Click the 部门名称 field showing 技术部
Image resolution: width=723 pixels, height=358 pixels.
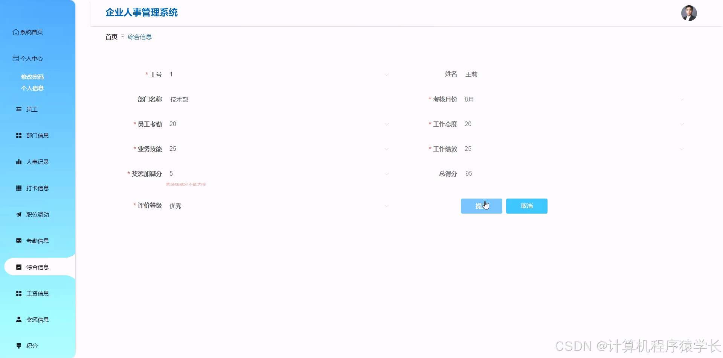(x=279, y=99)
